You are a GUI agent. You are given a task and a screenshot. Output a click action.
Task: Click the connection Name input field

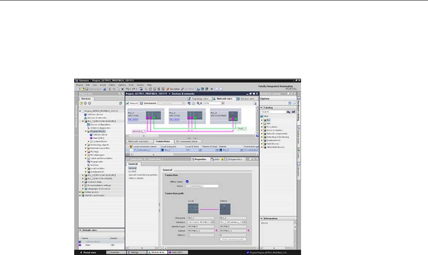click(202, 186)
